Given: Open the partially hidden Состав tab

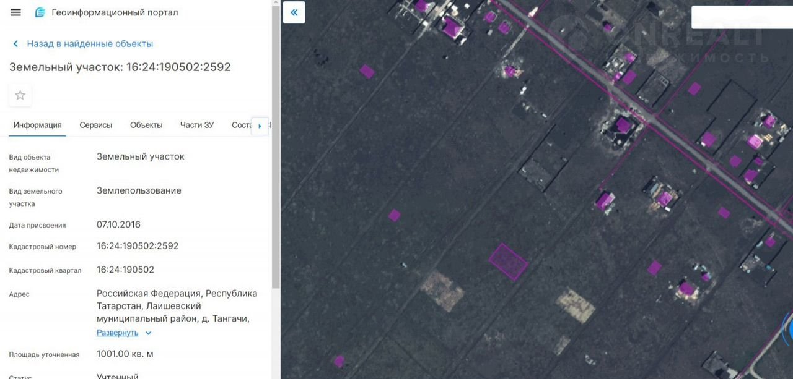Looking at the screenshot, I should 241,125.
